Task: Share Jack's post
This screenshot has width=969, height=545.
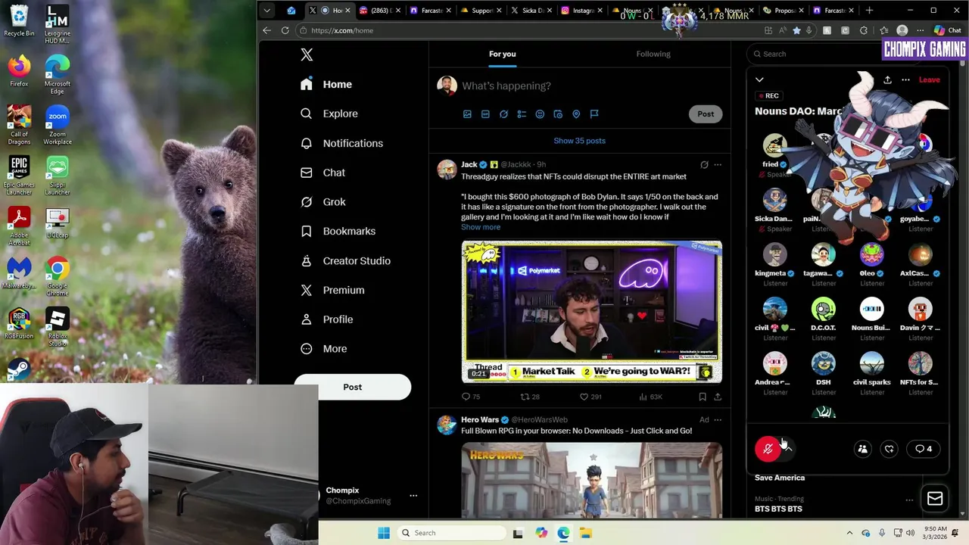Action: pyautogui.click(x=718, y=397)
